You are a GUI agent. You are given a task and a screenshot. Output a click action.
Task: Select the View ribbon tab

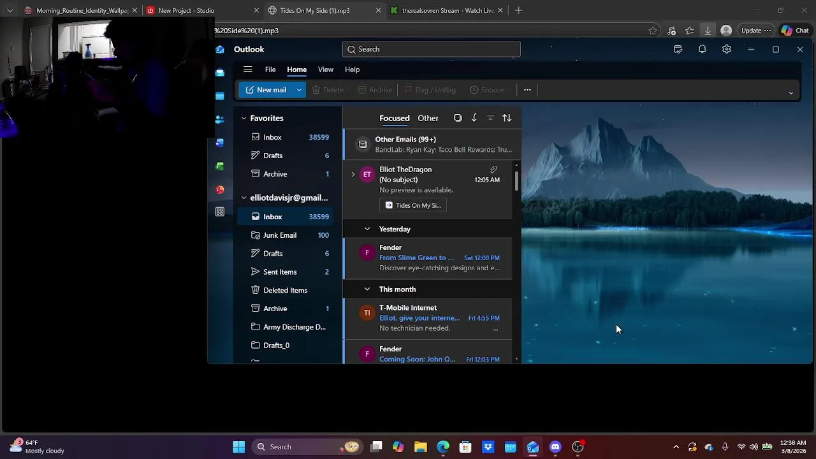click(x=325, y=69)
